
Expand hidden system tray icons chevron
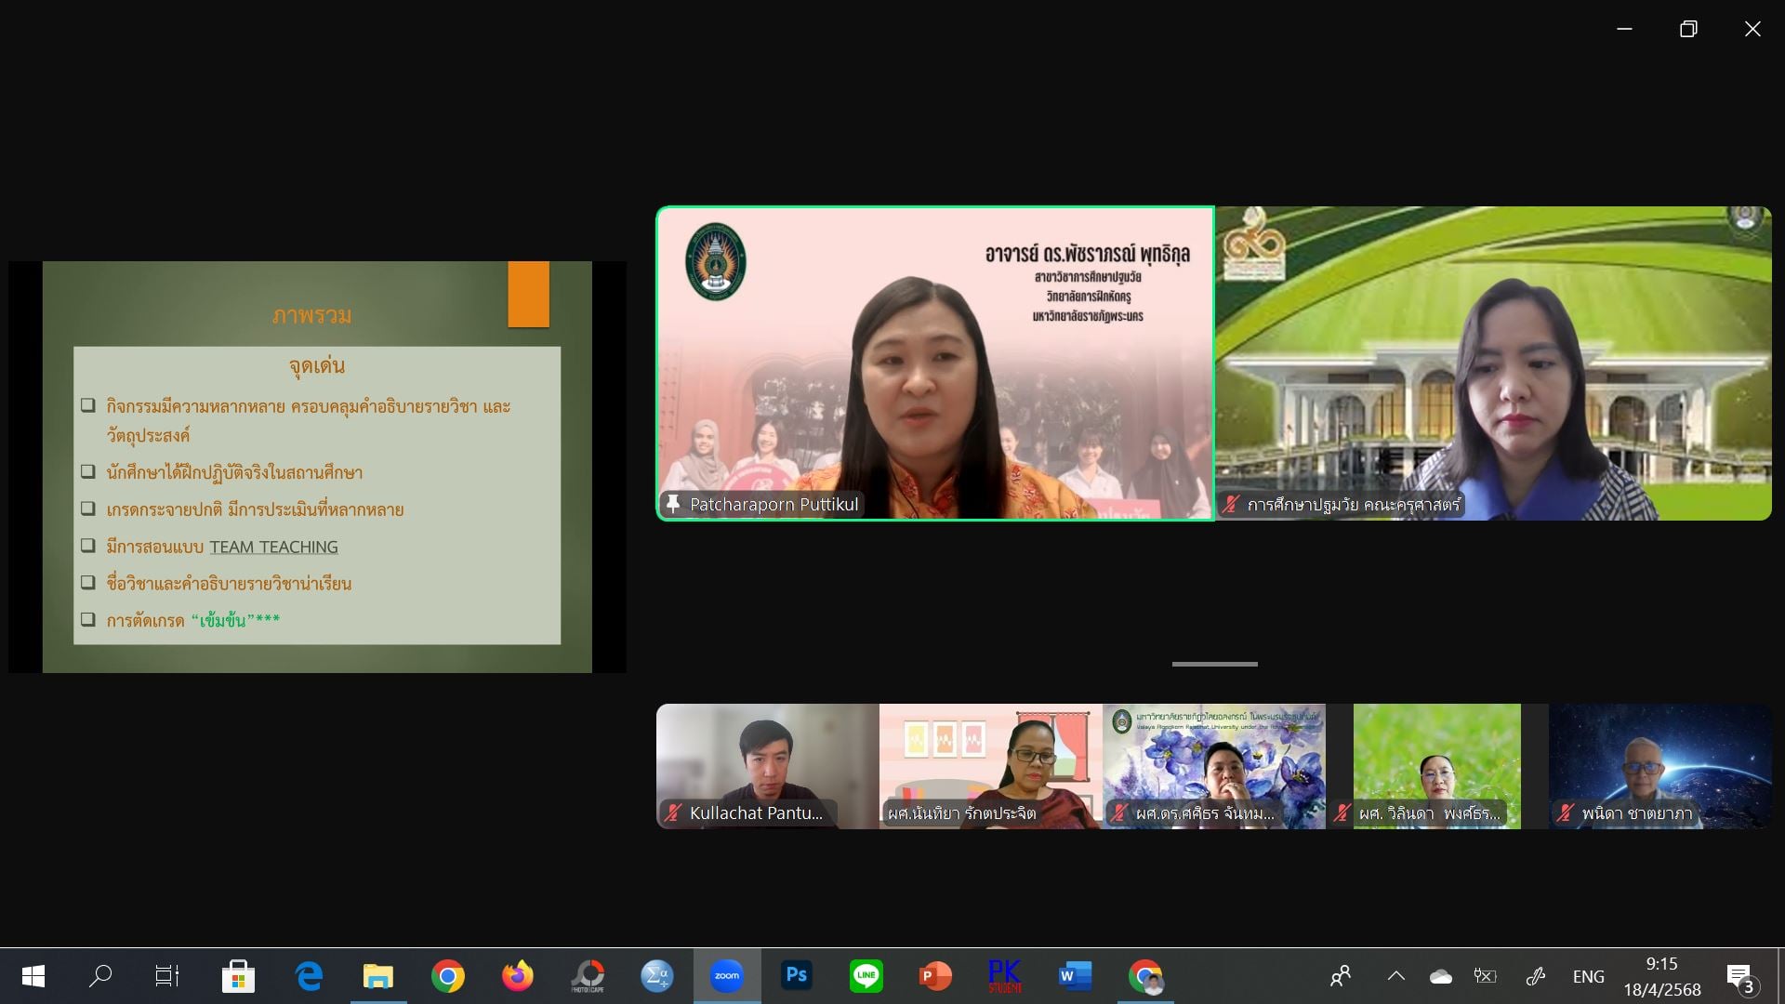[1395, 976]
